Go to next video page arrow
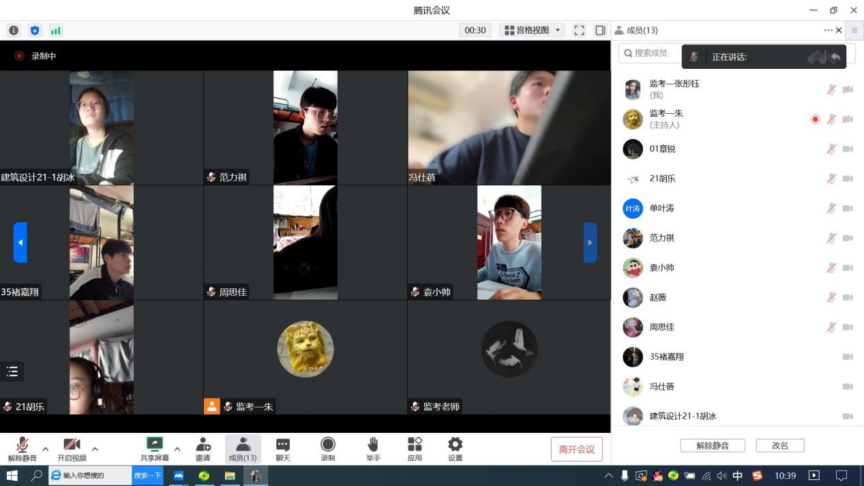The height and width of the screenshot is (486, 864). coord(590,242)
